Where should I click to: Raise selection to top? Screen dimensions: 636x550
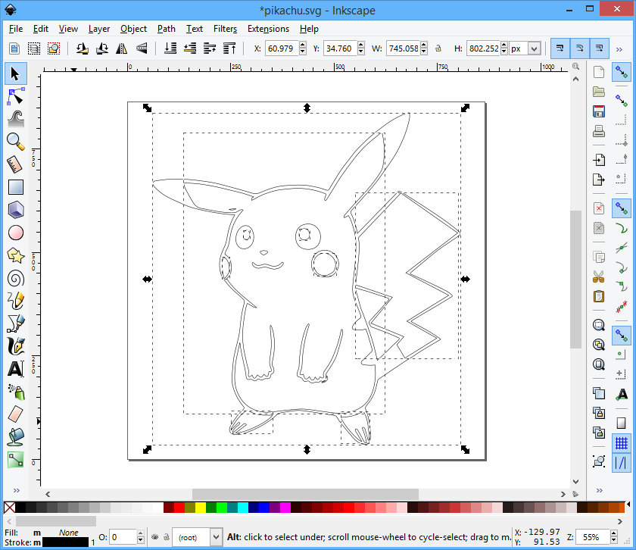(229, 48)
